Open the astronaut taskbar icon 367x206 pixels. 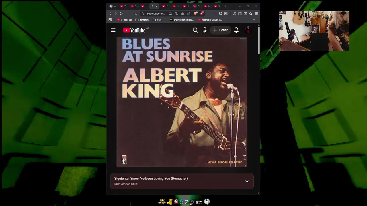[207, 202]
